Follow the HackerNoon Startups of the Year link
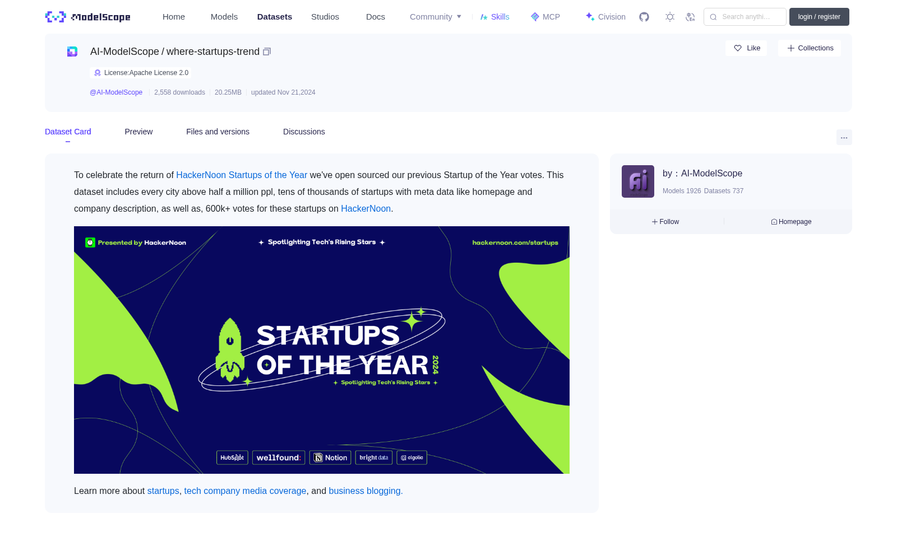 pos(242,175)
